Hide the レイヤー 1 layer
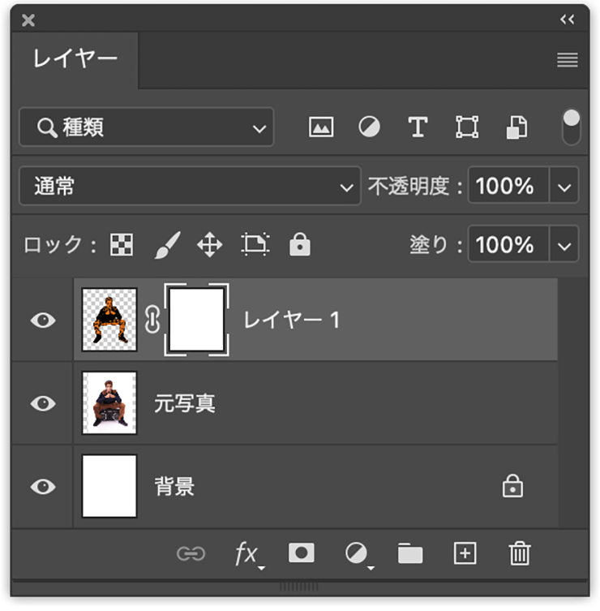Image resolution: width=600 pixels, height=611 pixels. click(x=42, y=321)
